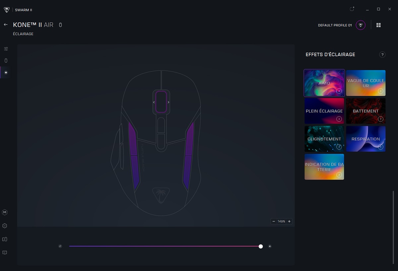Open the macro manager M icon
The image size is (398, 271).
pyautogui.click(x=5, y=212)
